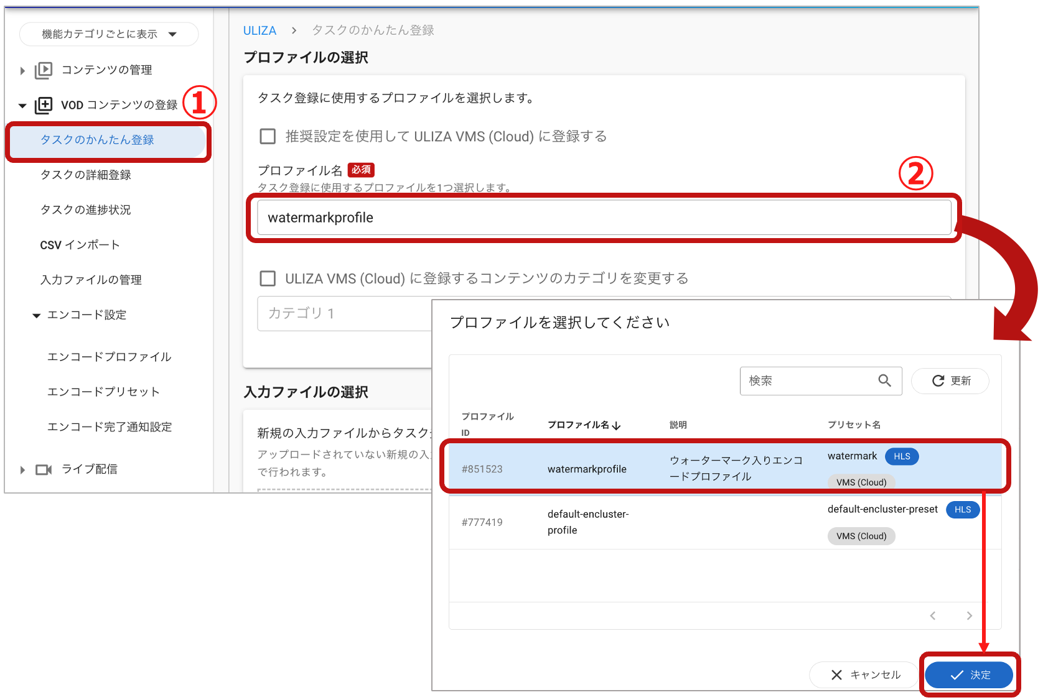Click the breadcrumb separator chevron

pyautogui.click(x=294, y=30)
